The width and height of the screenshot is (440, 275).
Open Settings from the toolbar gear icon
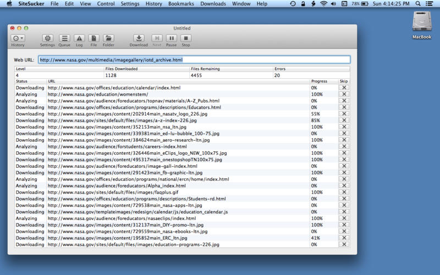click(48, 38)
